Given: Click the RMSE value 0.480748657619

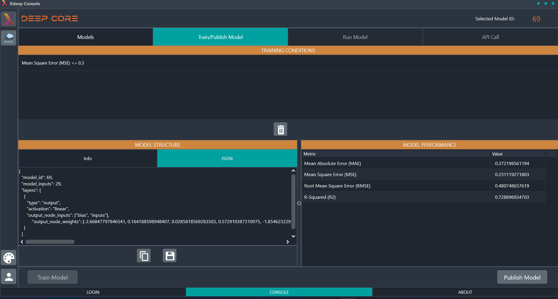Looking at the screenshot, I should click(x=512, y=186).
